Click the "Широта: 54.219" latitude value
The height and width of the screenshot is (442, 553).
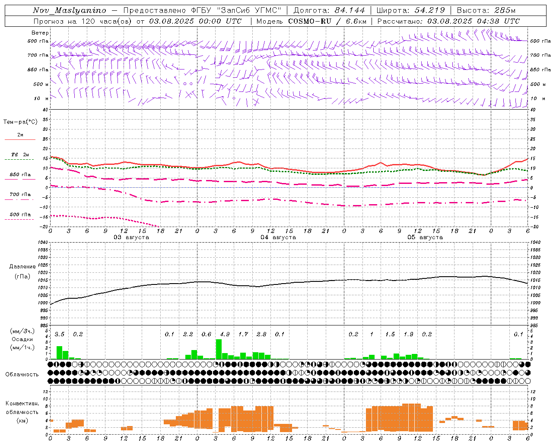410,10
